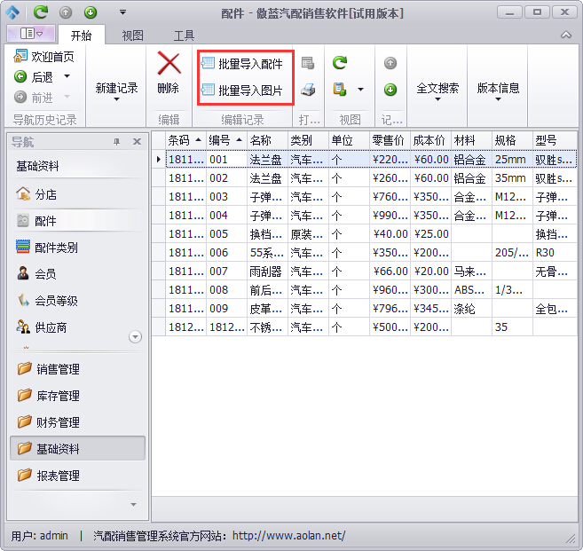Switch to the 工具 ribbon tab
This screenshot has width=583, height=551.
point(184,35)
